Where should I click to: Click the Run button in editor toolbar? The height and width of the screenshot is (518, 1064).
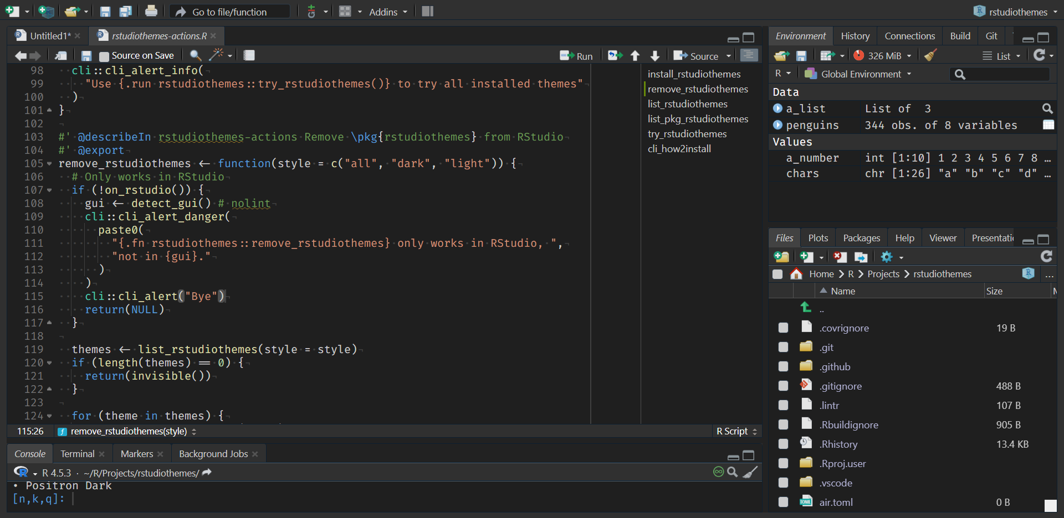576,56
